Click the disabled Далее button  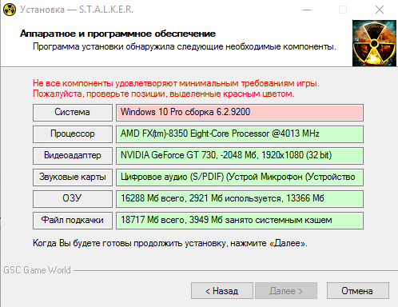pos(286,291)
